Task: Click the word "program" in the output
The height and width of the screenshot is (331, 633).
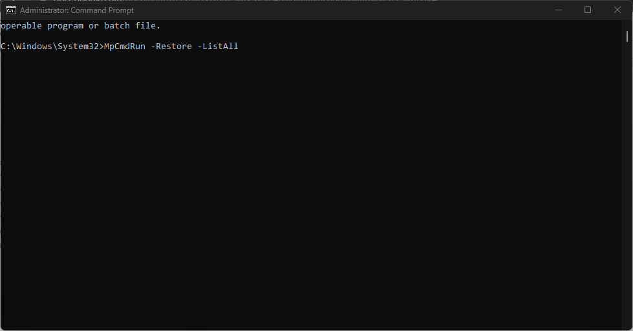Action: (x=65, y=26)
